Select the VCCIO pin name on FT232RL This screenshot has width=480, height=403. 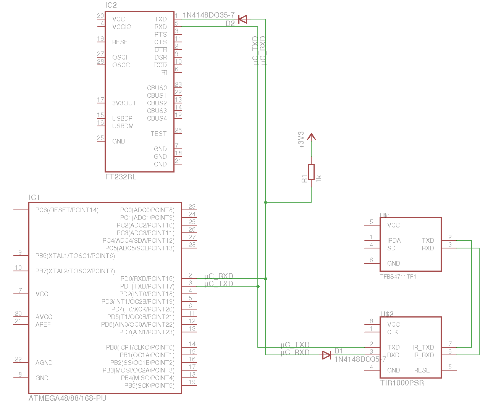click(122, 27)
